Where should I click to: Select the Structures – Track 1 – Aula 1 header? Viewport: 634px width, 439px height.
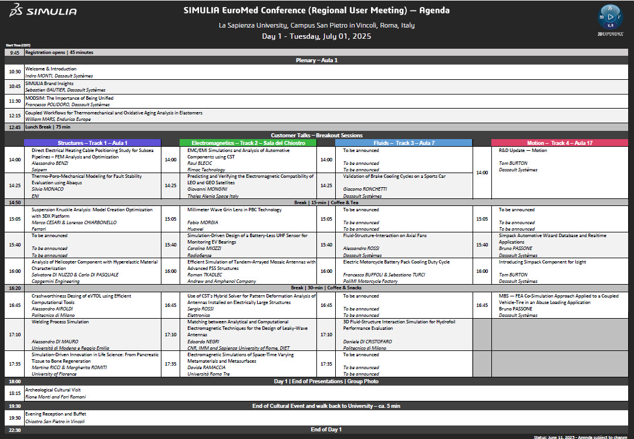point(92,143)
